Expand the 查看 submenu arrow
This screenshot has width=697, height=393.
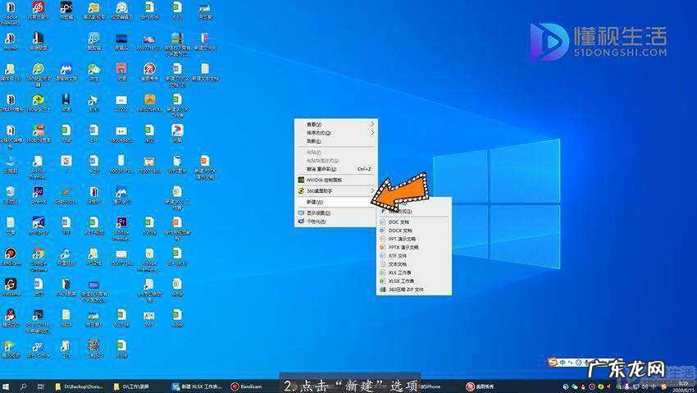click(x=371, y=124)
